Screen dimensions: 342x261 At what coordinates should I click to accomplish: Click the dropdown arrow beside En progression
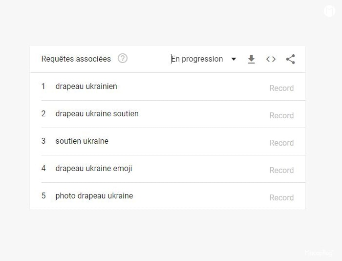point(234,59)
